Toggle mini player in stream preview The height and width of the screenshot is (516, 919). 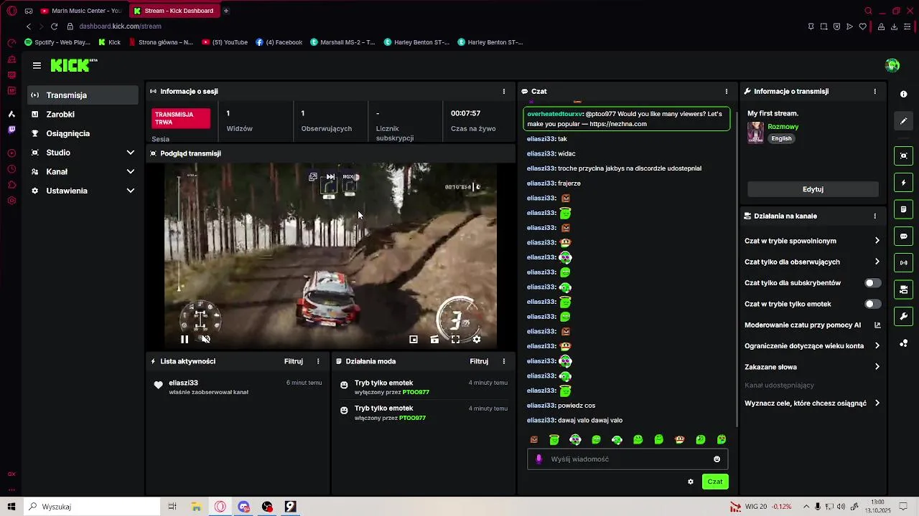tap(414, 340)
